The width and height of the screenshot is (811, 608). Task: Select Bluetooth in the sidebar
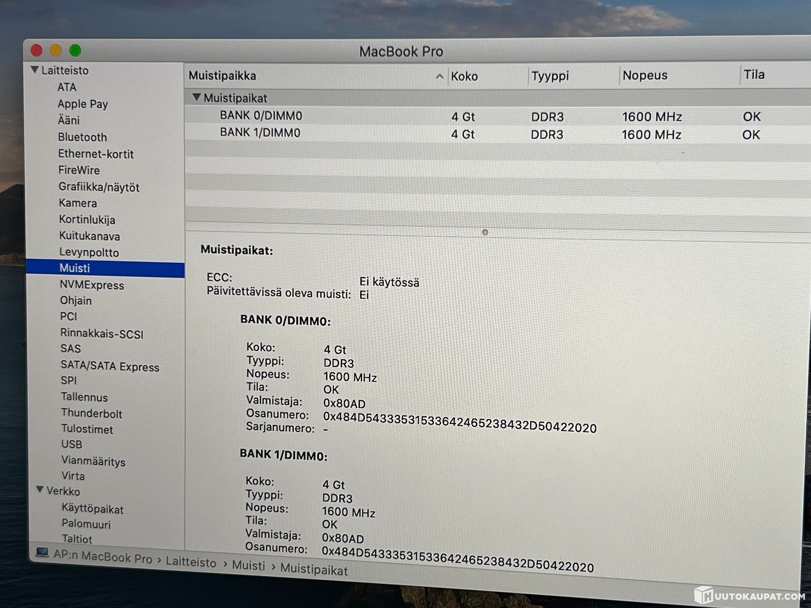tap(82, 137)
